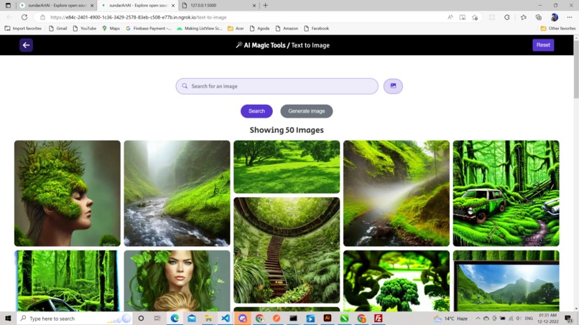Image resolution: width=579 pixels, height=325 pixels.
Task: Go back using the purple arrow button
Action: pos(26,45)
